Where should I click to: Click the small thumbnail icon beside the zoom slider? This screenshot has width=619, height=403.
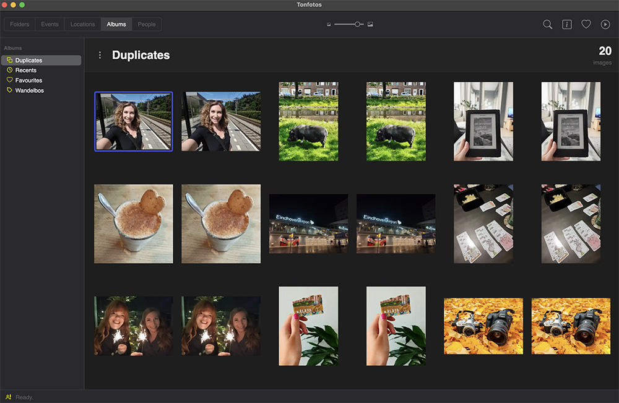point(329,24)
